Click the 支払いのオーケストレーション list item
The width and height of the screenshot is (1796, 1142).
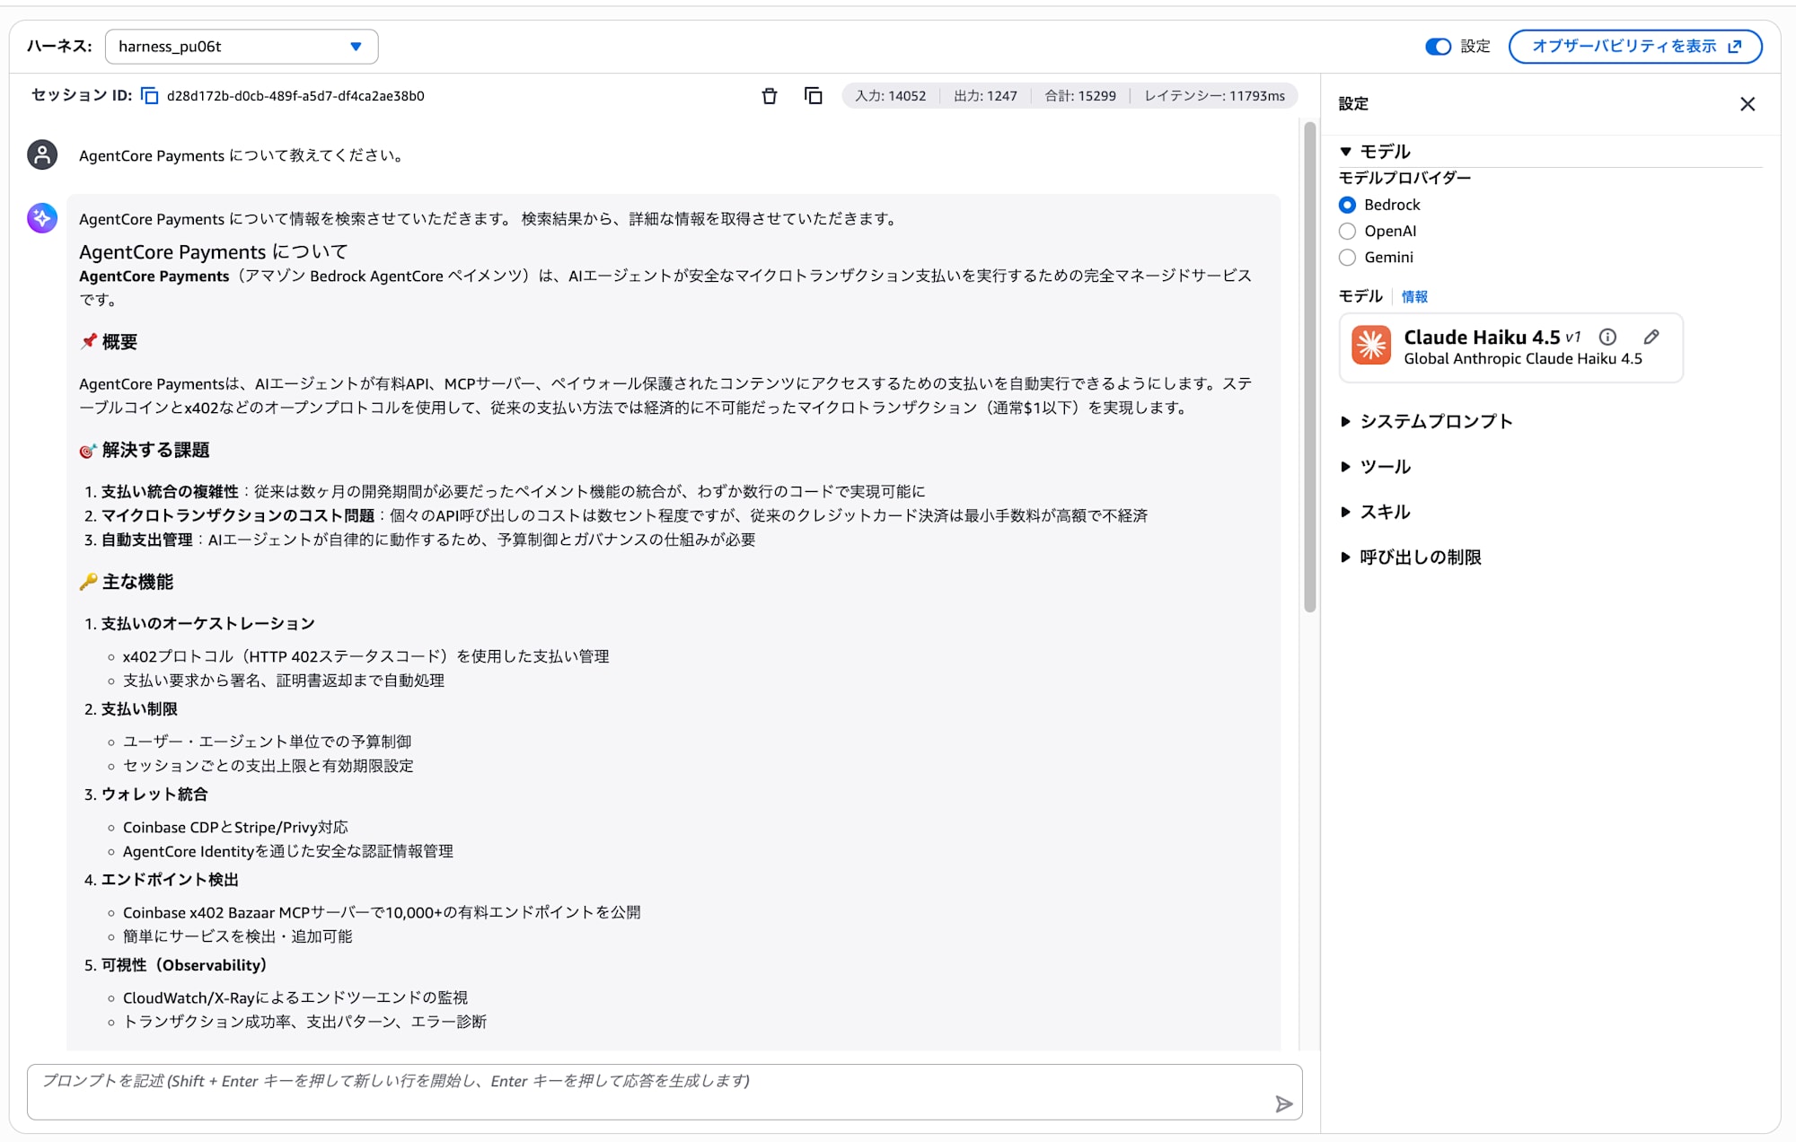click(x=207, y=623)
